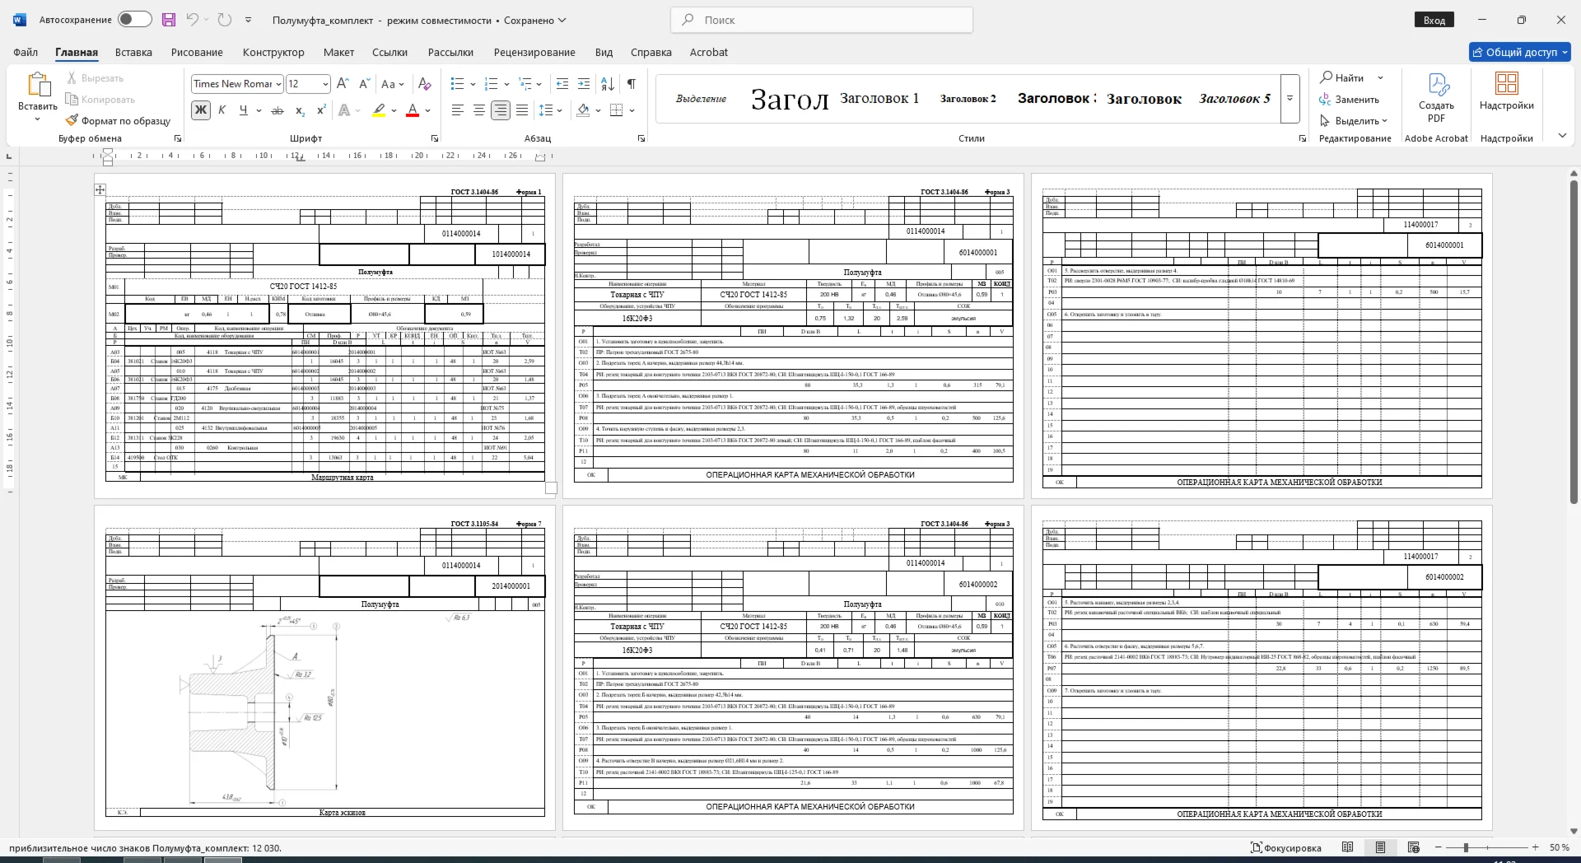Click the zoom slider handle

tap(1466, 847)
